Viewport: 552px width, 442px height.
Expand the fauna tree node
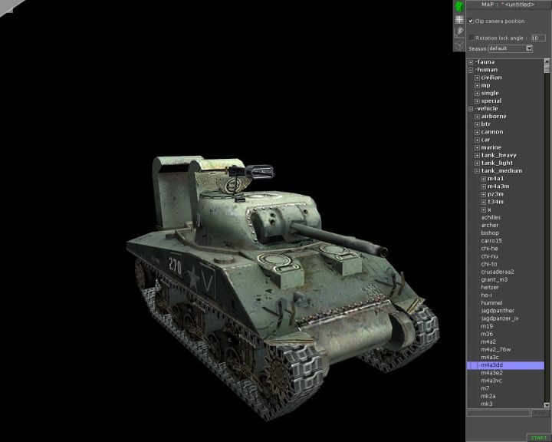[x=471, y=62]
